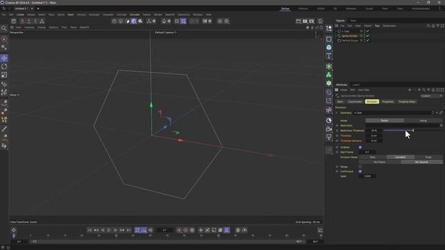Select the Pulse emission mode
The image size is (445, 250).
[x=428, y=157]
